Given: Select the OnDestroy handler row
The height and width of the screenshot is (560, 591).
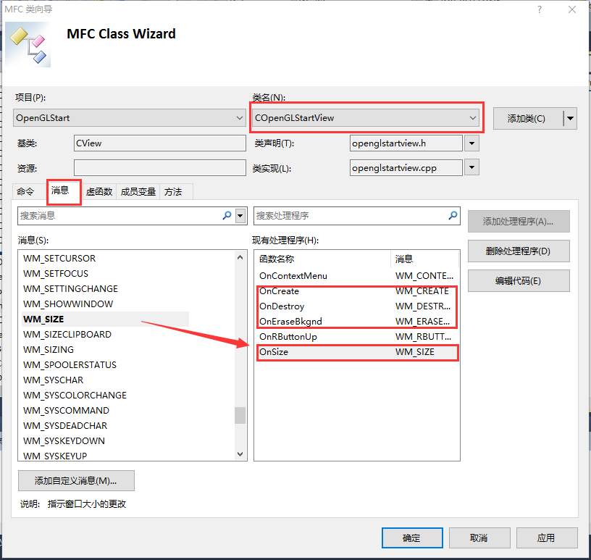Looking at the screenshot, I should pos(356,306).
